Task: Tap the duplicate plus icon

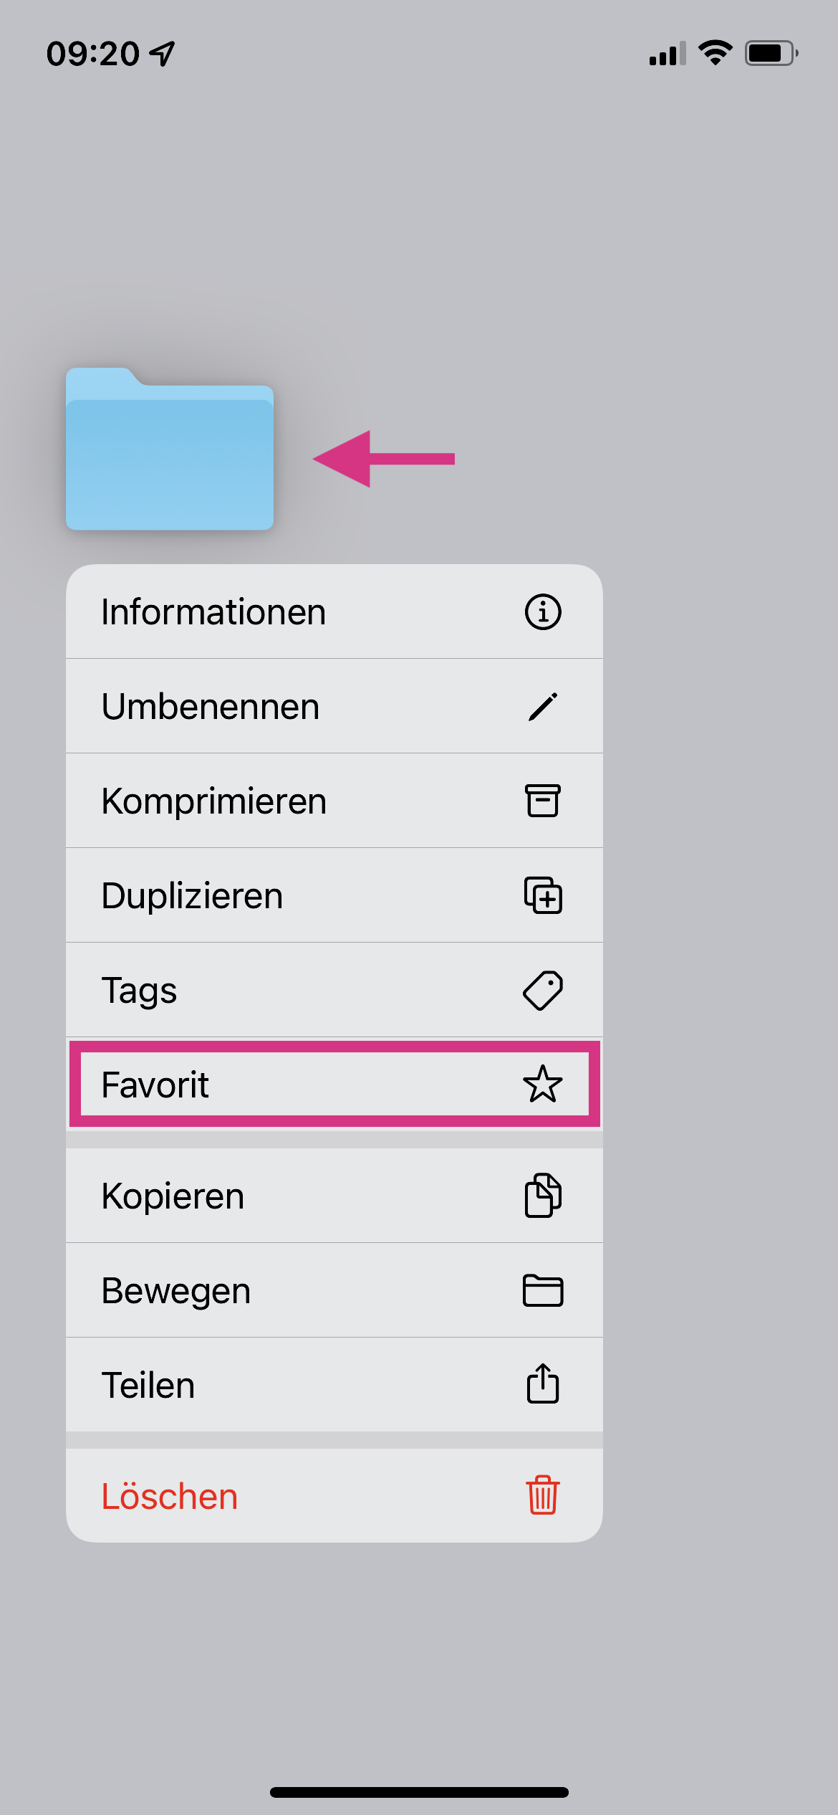Action: 543,895
